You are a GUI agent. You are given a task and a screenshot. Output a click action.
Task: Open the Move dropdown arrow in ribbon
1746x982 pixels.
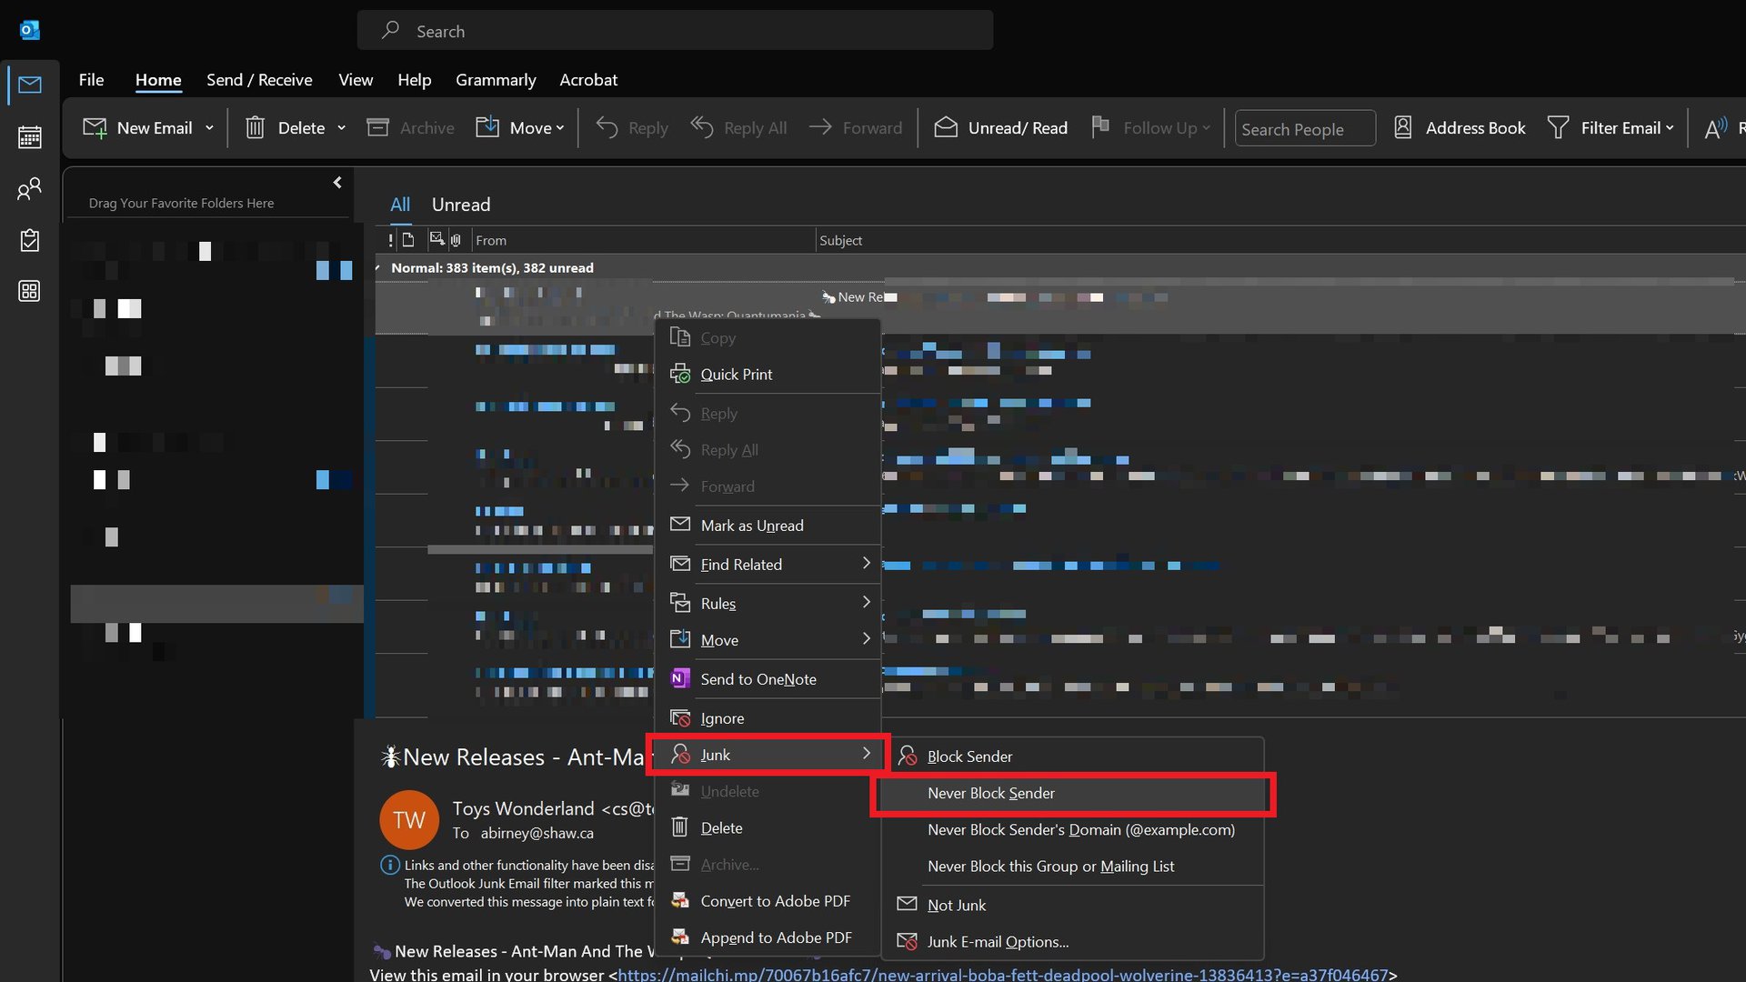coord(560,128)
